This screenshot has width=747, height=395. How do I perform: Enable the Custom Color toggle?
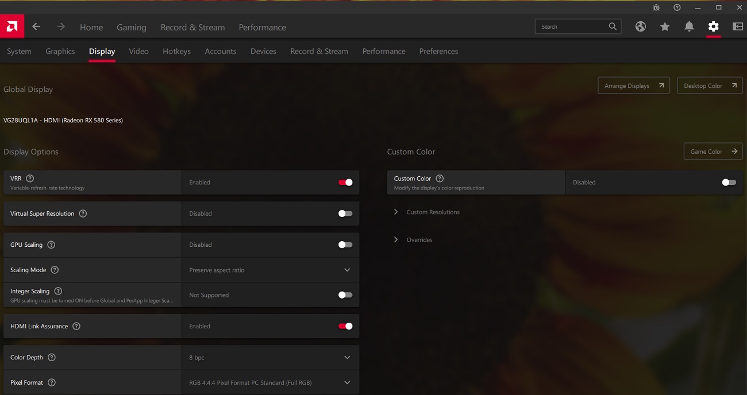click(729, 183)
